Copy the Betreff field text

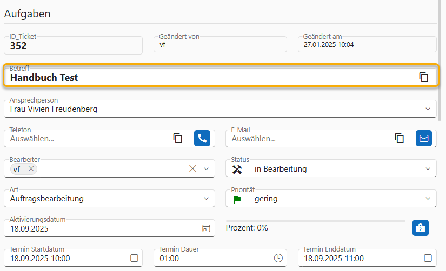coord(424,77)
